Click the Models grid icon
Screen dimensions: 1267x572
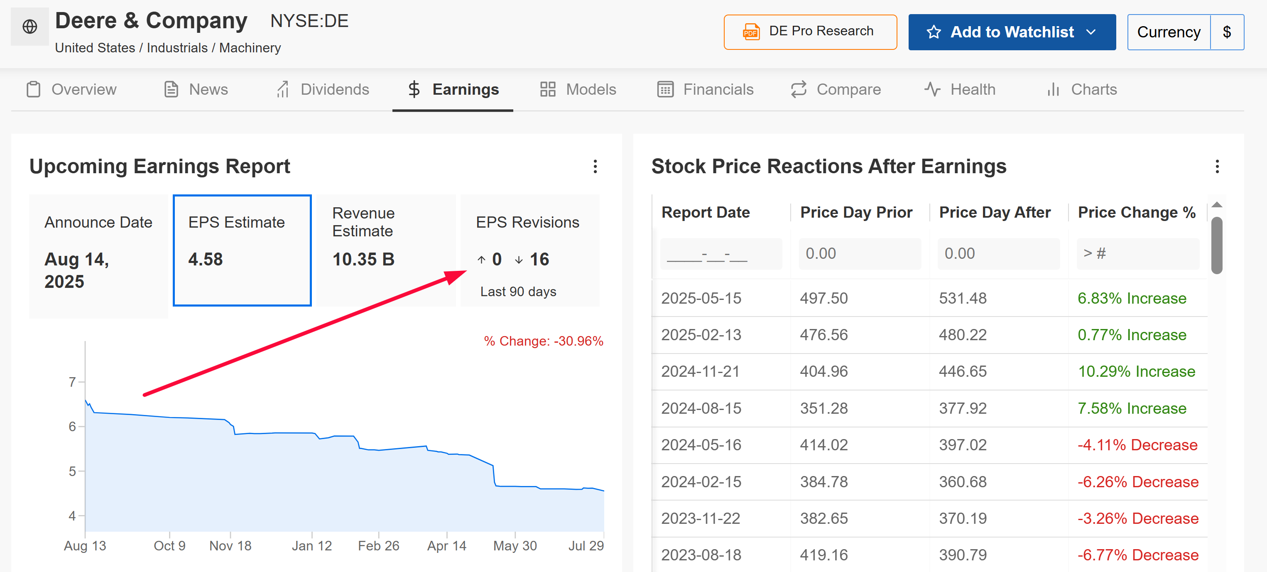tap(548, 89)
